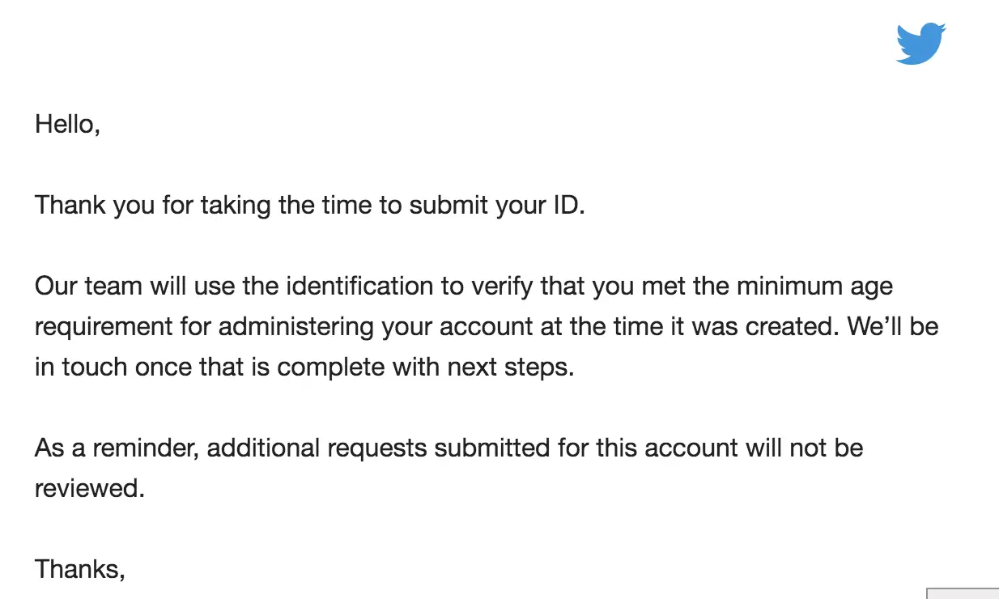The width and height of the screenshot is (999, 599).
Task: Click the blue Twitter bird logo
Action: point(921,44)
